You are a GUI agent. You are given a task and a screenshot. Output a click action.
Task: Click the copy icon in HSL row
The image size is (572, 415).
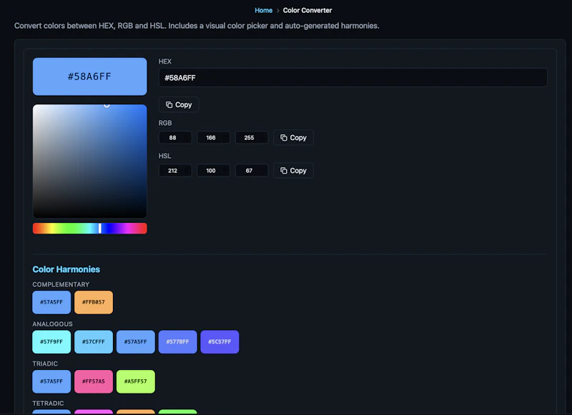point(283,171)
